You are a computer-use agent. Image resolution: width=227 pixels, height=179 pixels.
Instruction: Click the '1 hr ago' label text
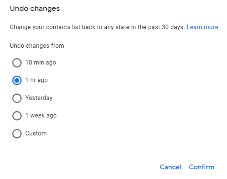coord(36,80)
